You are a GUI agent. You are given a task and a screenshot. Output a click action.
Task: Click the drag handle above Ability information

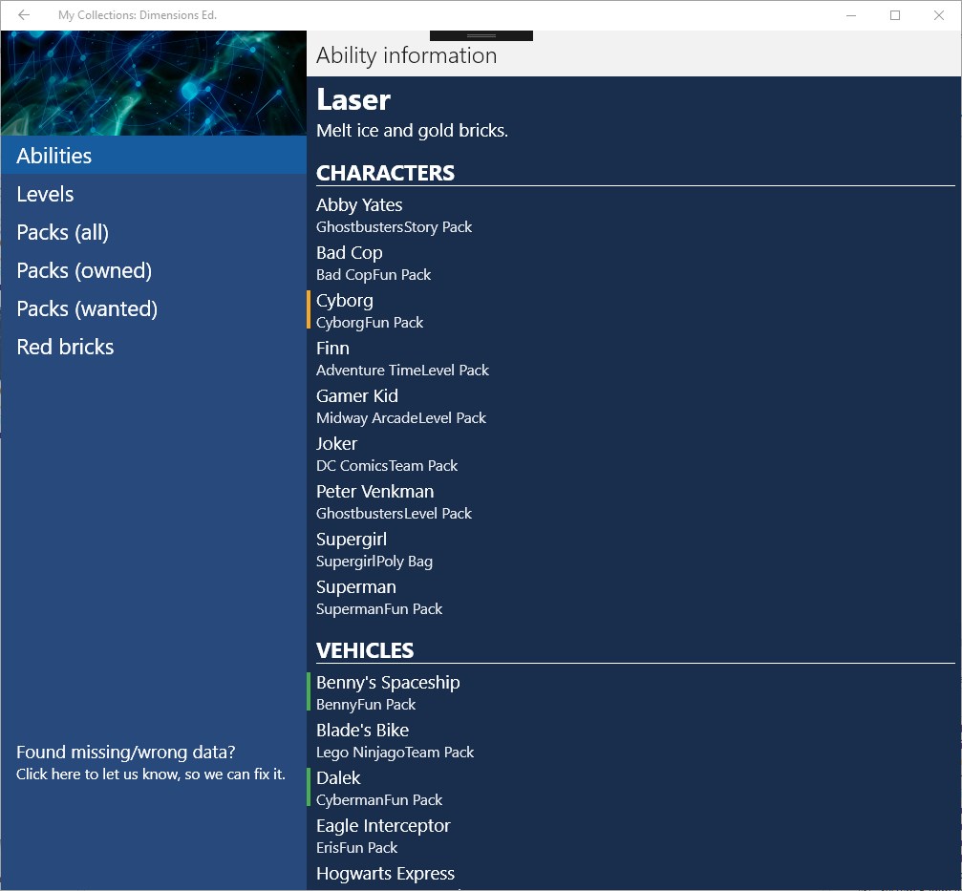[481, 35]
